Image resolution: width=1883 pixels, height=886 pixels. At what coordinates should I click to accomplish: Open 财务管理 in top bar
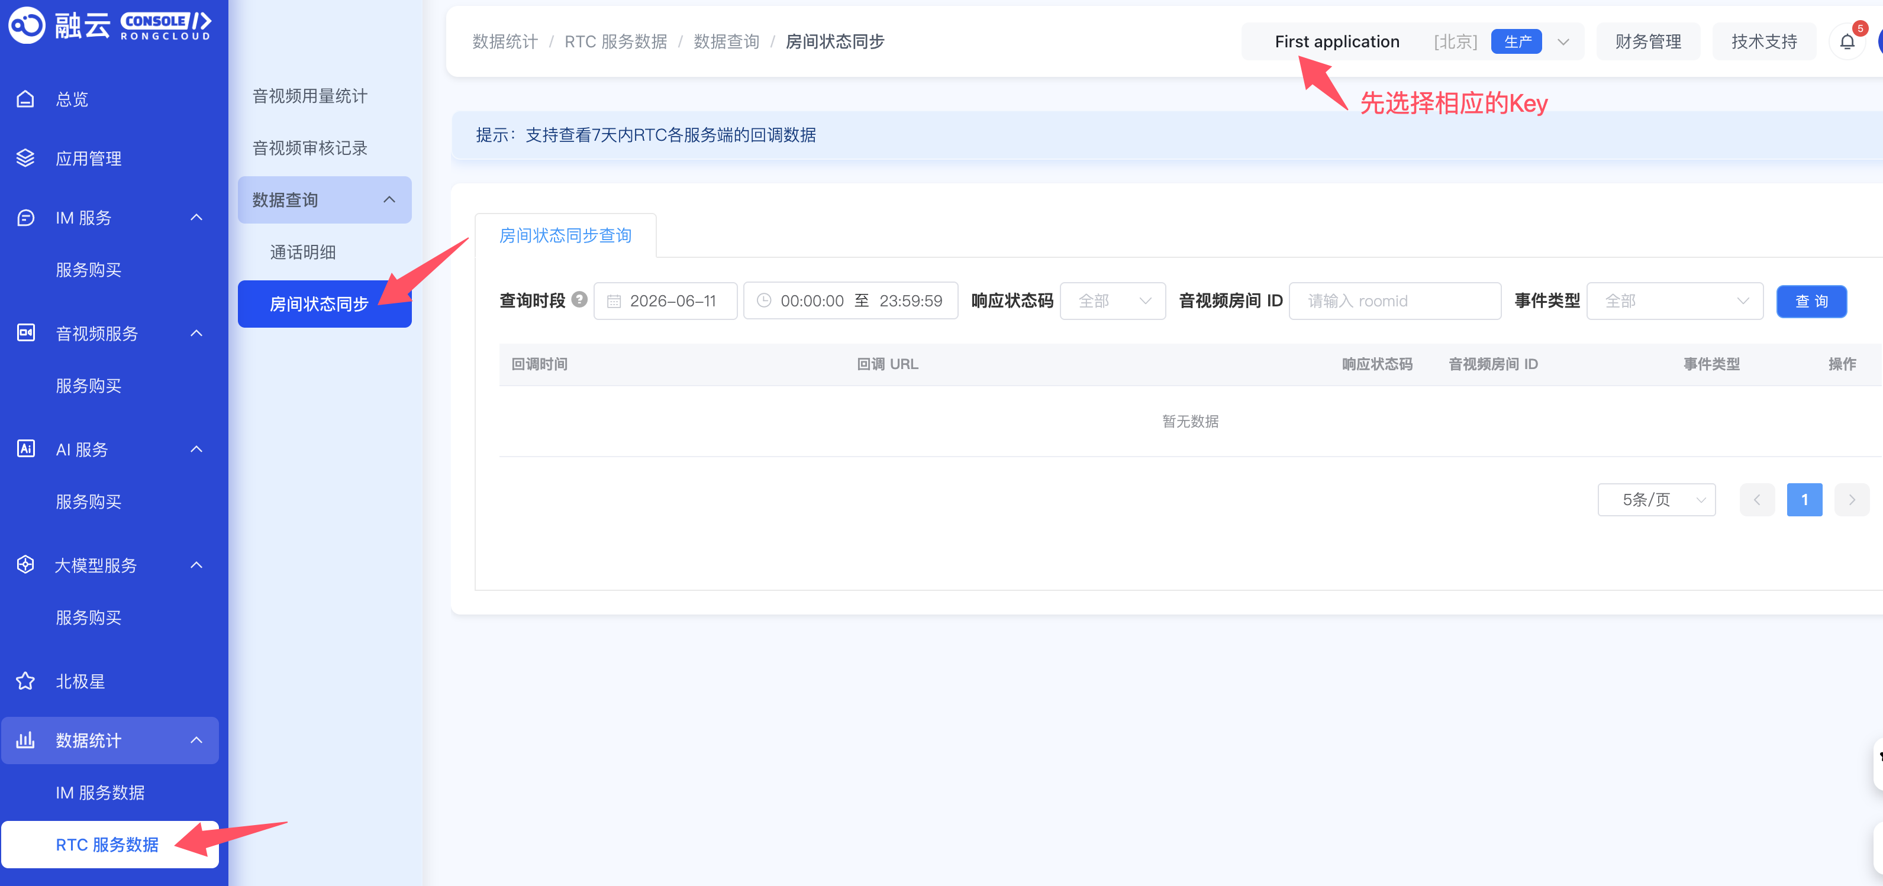[x=1647, y=41]
